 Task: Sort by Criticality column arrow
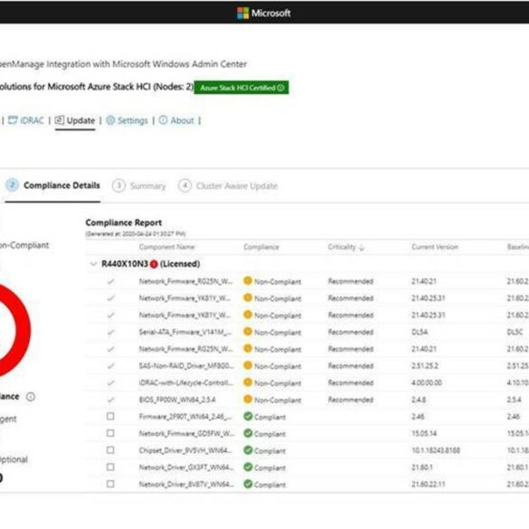(362, 248)
